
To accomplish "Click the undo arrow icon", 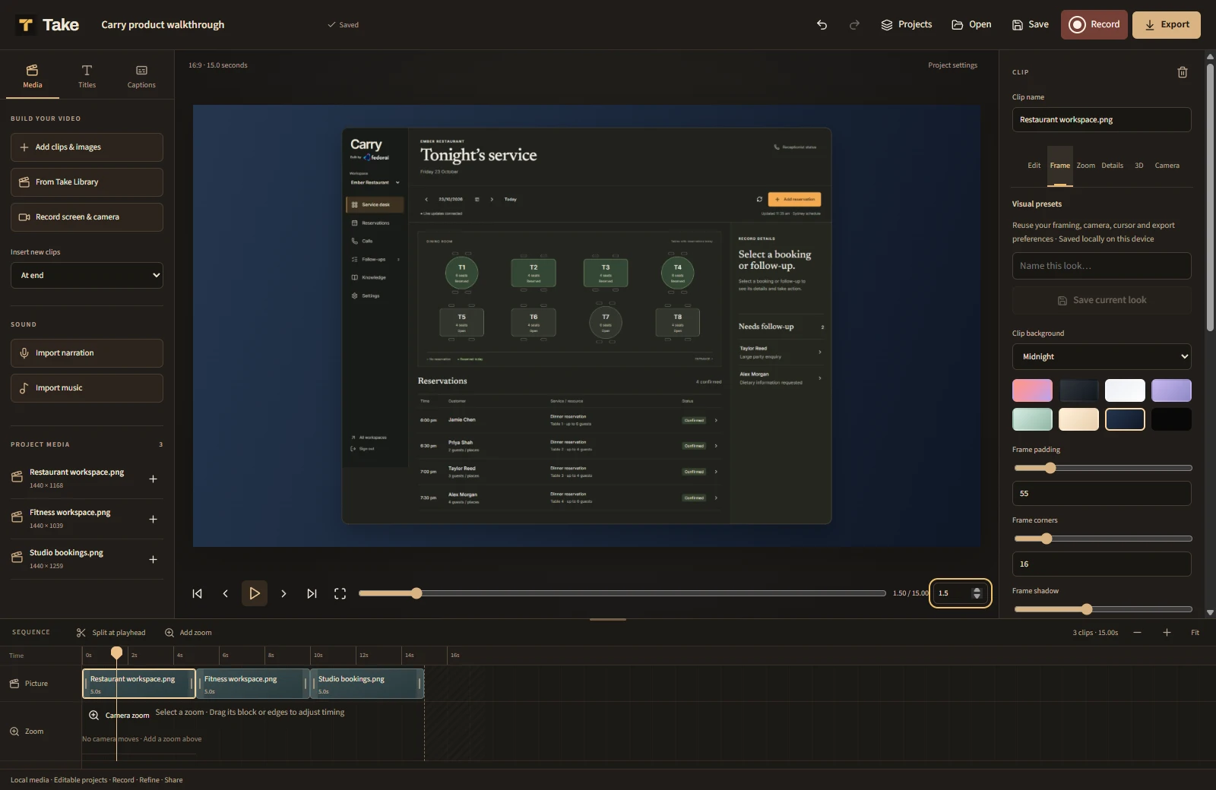I will 822,25.
